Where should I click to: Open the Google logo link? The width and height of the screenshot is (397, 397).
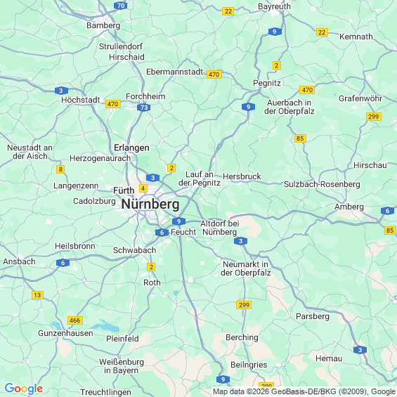click(x=24, y=389)
